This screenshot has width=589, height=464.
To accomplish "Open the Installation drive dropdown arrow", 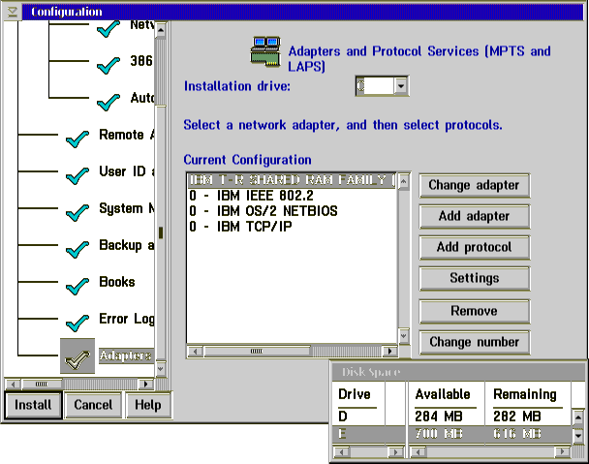I will (x=401, y=86).
